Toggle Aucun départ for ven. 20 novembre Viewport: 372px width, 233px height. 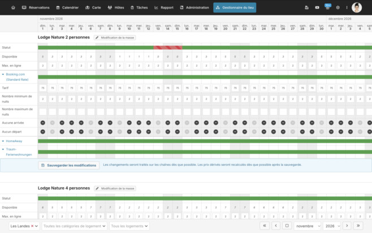point(226,131)
